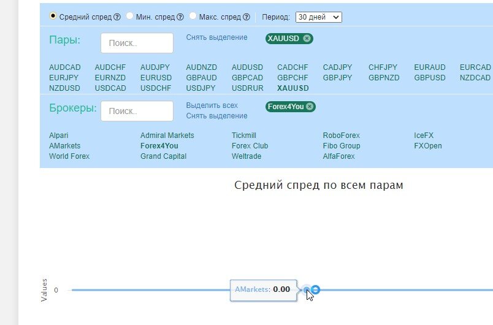Open help icon next to Мин. спред
Screen dimensions: 493x325
180,17
